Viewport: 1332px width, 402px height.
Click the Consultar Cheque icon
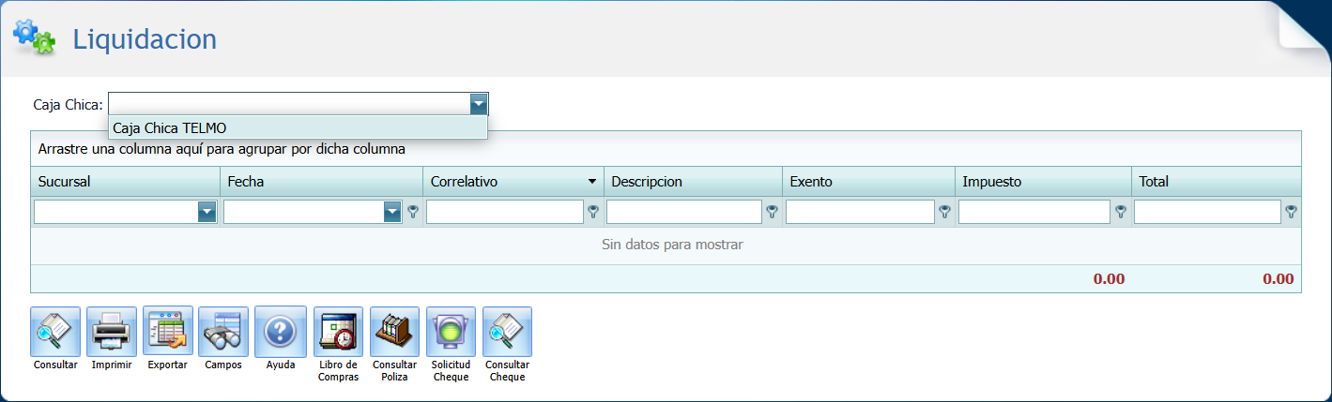[x=507, y=332]
